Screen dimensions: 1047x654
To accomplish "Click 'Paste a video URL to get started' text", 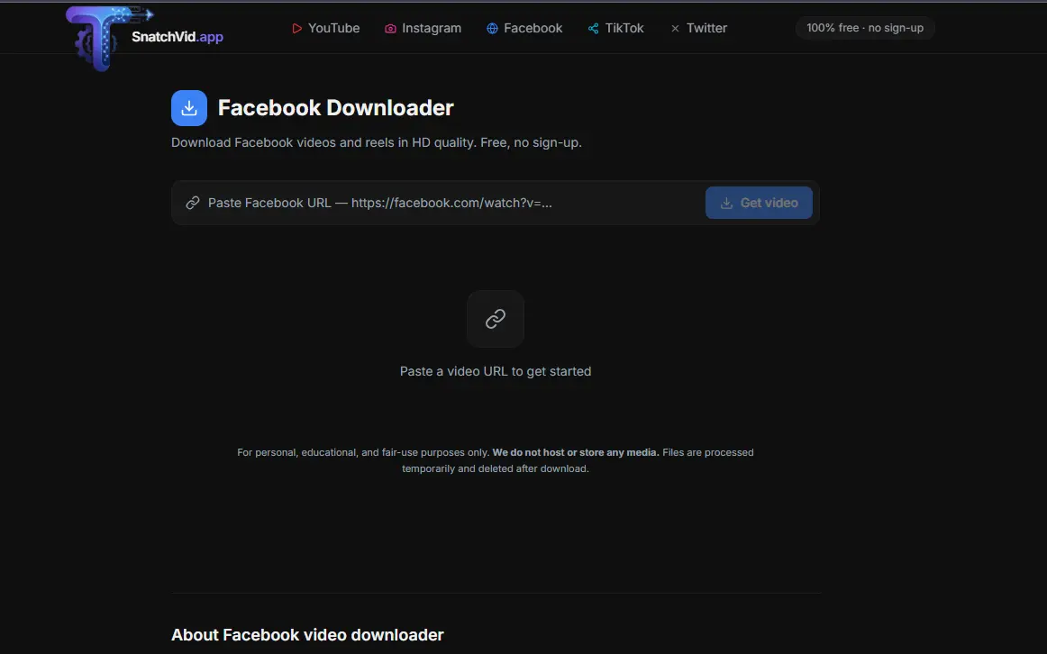I will coord(496,371).
